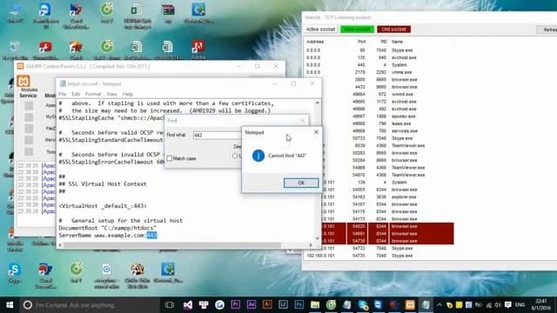The image size is (557, 313).
Task: Launch Adobe Premiere Pro taskbar icon
Action: point(235,305)
